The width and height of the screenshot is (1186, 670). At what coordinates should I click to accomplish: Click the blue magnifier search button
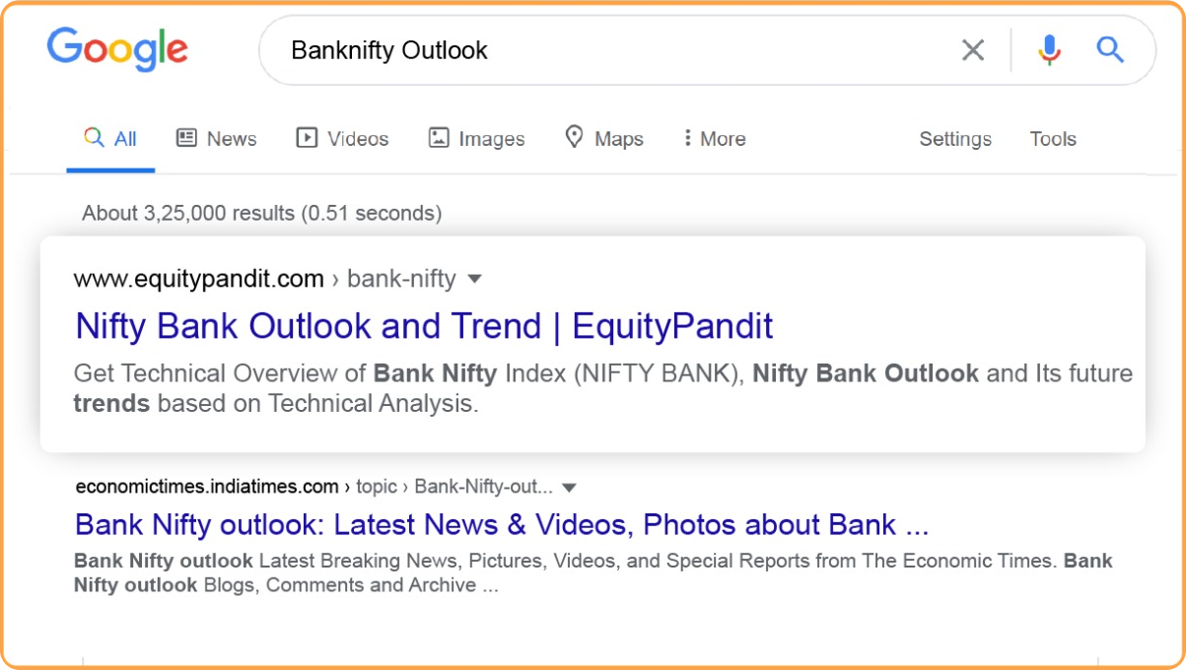[x=1110, y=50]
